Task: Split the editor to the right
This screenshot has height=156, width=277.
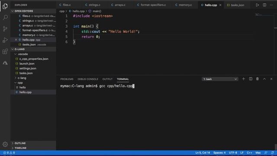Action: (x=264, y=5)
